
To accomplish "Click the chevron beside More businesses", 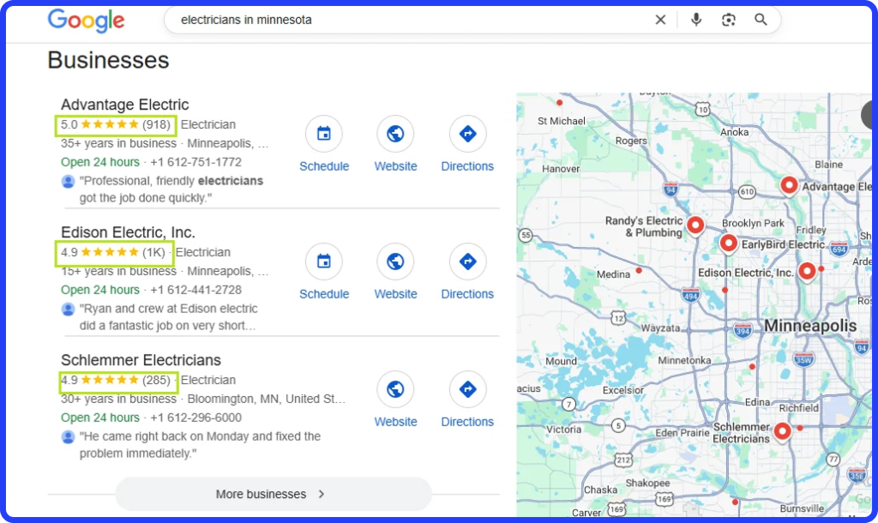I will coord(322,494).
